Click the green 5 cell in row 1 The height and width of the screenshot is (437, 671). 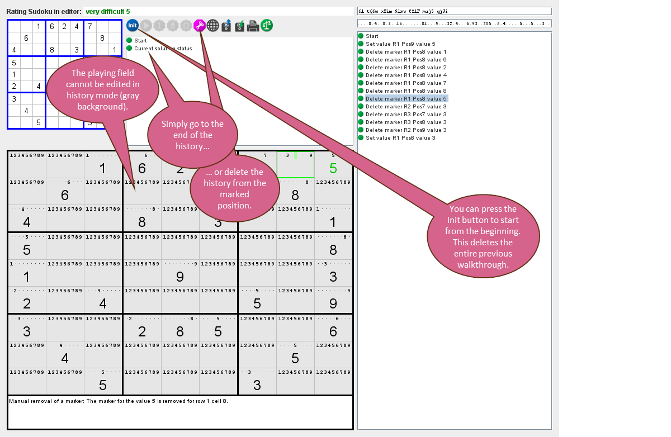[333, 164]
